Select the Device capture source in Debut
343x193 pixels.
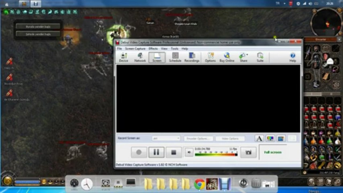coord(124,57)
